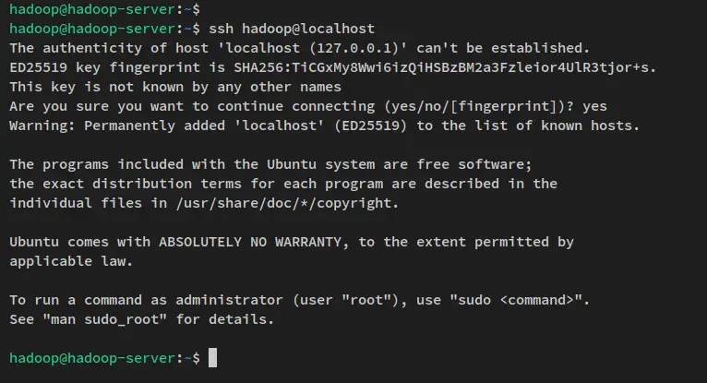Click the SHA256 fingerprint string
707x383 pixels.
(441, 67)
